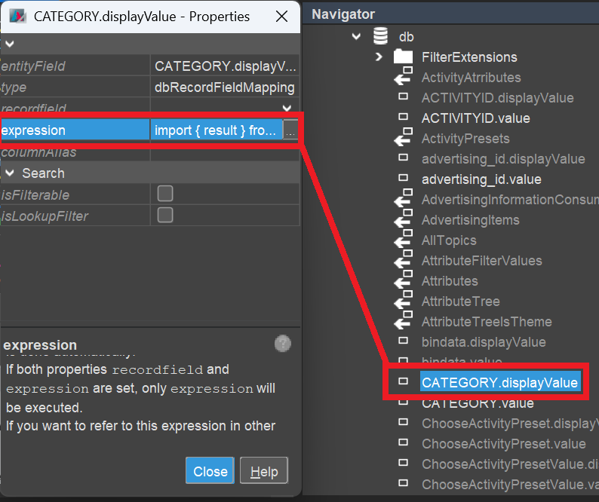Select the AdvertisingItems tree entry
The image size is (599, 502).
coord(470,219)
